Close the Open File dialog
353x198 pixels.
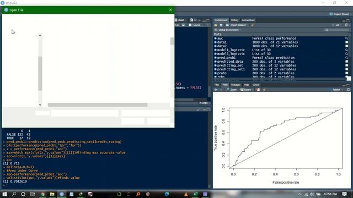click(170, 10)
